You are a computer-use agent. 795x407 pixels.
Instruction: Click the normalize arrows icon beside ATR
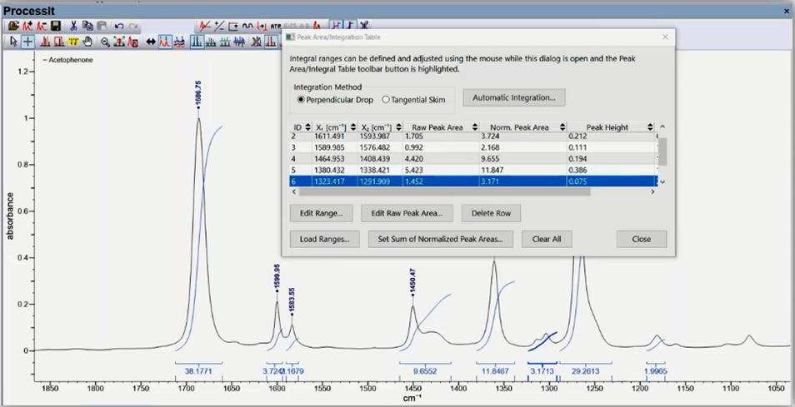point(262,25)
